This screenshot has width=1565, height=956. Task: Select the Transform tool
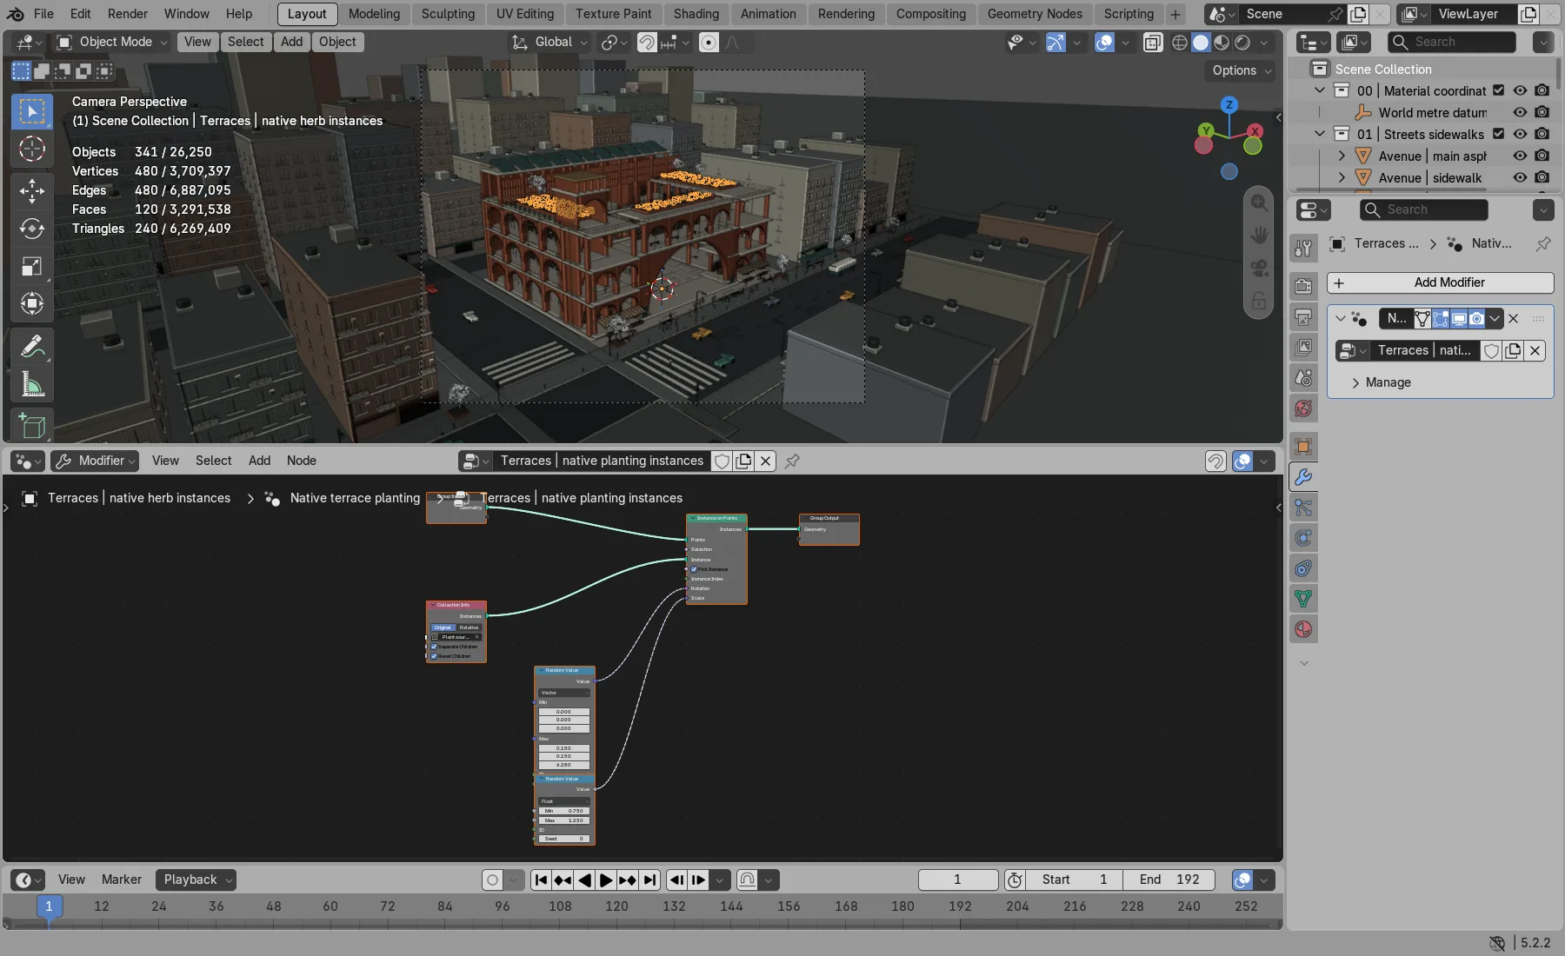(x=32, y=303)
